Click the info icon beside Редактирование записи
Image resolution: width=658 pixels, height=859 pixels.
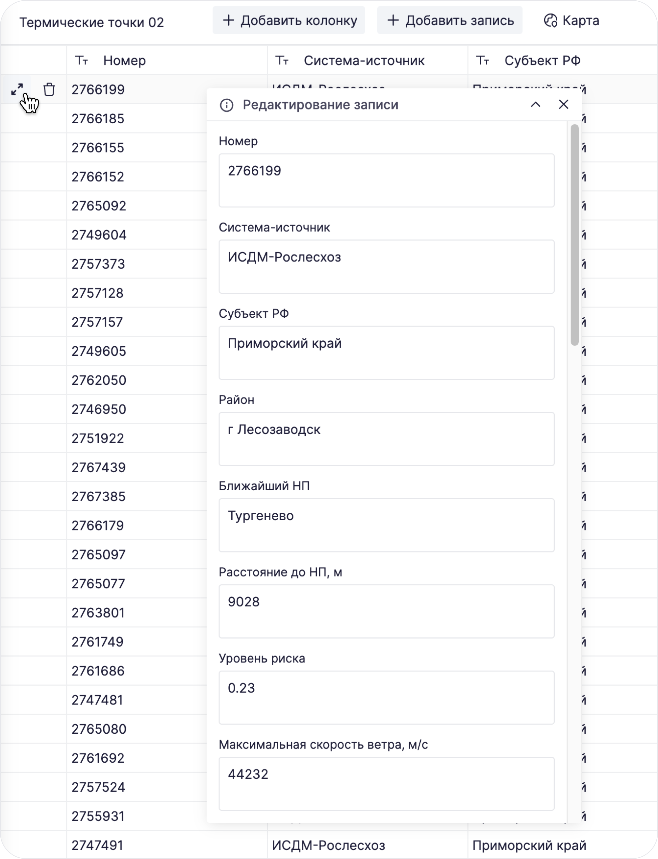[x=226, y=105]
